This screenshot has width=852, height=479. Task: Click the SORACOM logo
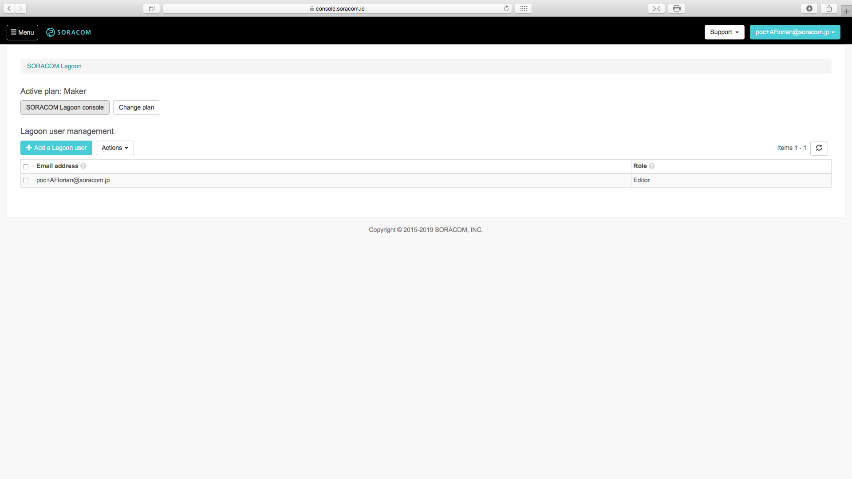68,32
